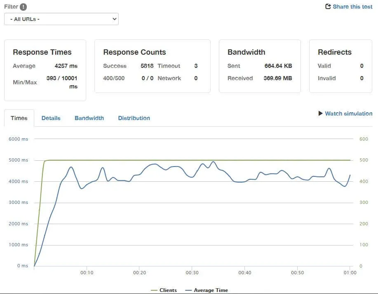Toggle the Average Time legend entry

coord(207,290)
